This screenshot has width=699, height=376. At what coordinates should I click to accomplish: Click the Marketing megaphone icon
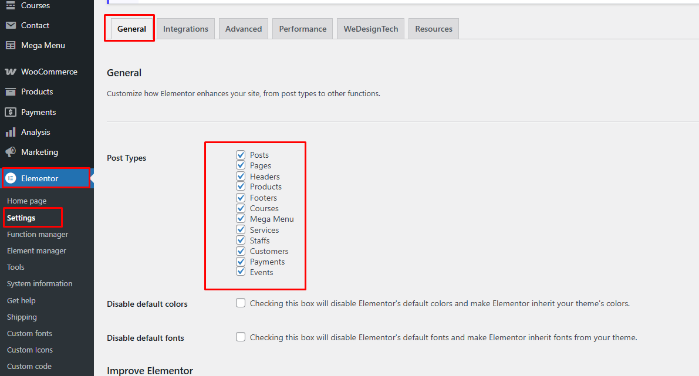coord(10,153)
